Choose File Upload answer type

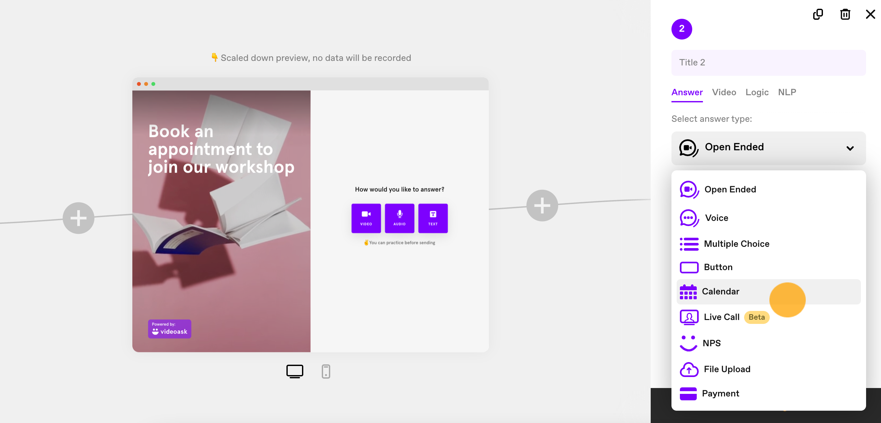[768, 369]
